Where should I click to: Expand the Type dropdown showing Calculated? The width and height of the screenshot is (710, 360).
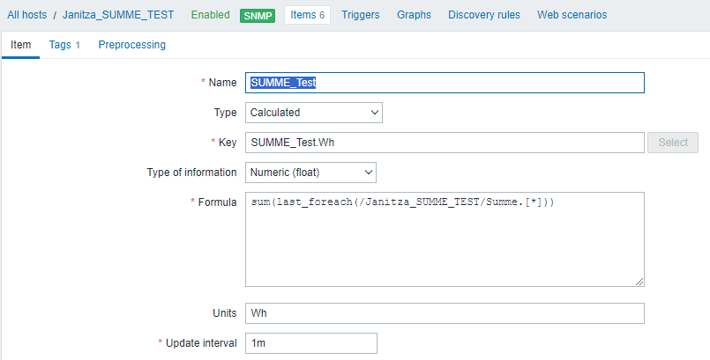click(313, 113)
